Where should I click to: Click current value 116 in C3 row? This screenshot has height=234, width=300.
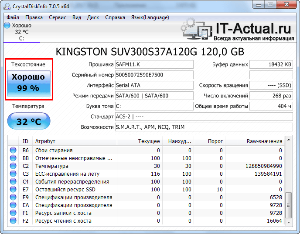[x=155, y=174]
